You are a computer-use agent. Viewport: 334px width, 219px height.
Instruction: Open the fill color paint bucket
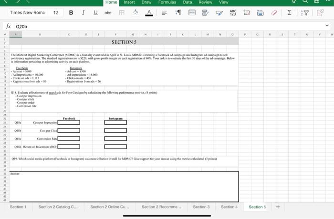click(x=136, y=12)
